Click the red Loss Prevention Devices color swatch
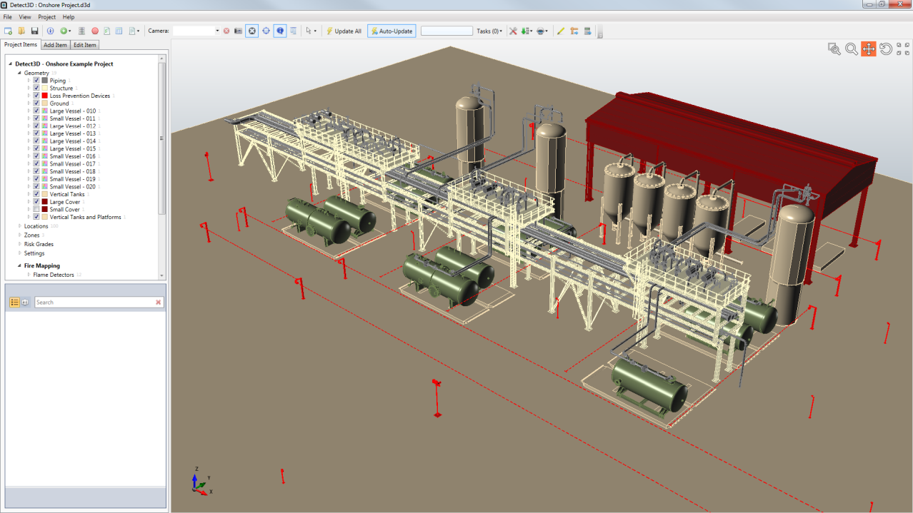The height and width of the screenshot is (513, 913). pyautogui.click(x=45, y=95)
